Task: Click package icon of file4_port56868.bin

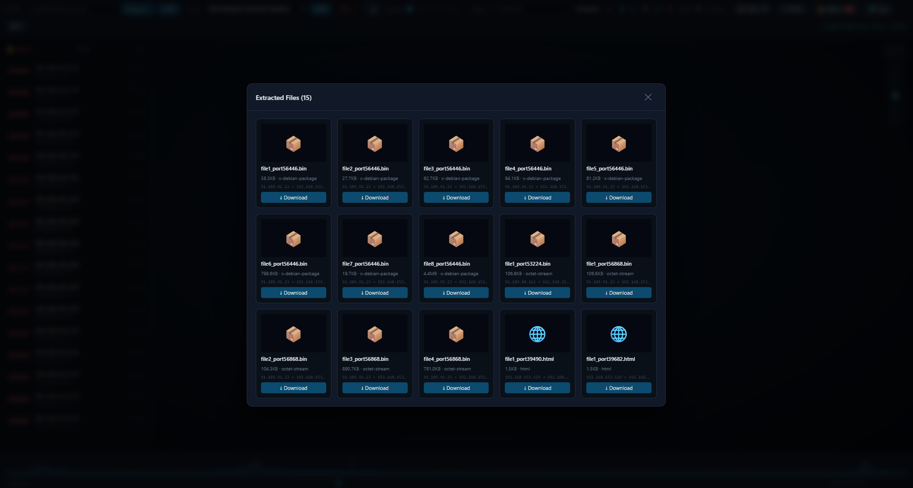Action: tap(456, 334)
